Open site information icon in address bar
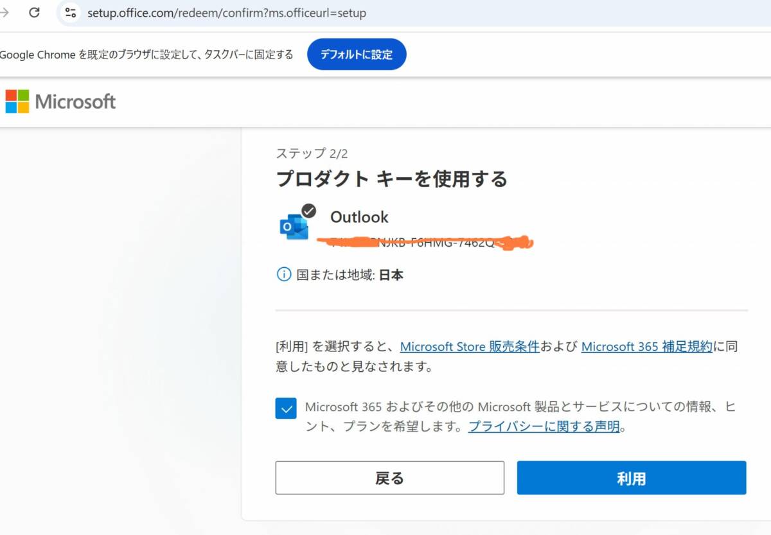This screenshot has height=535, width=771. 71,12
